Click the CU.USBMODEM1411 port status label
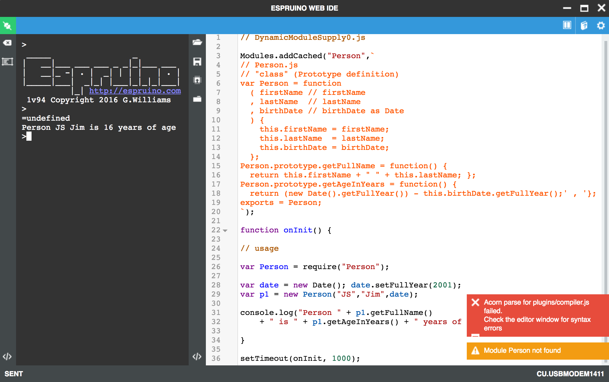This screenshot has height=382, width=609. click(570, 374)
